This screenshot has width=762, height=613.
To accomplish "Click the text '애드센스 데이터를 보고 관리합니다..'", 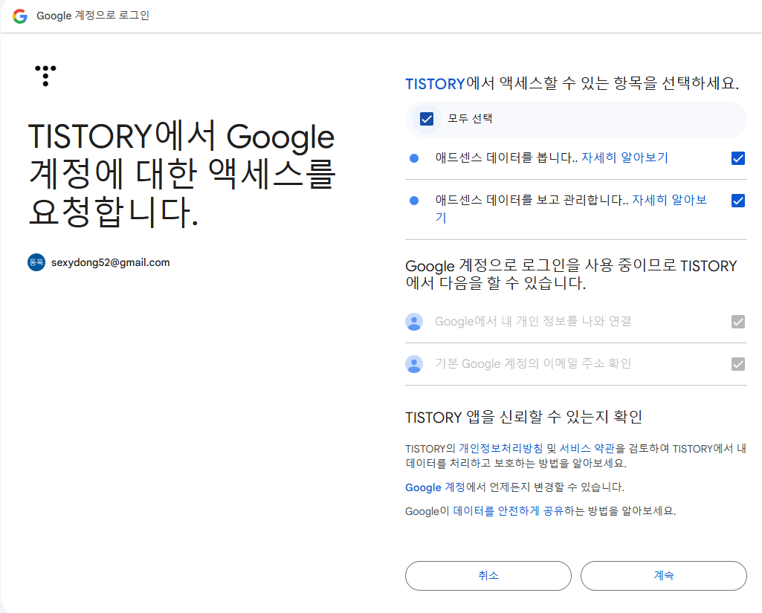I will tap(532, 200).
